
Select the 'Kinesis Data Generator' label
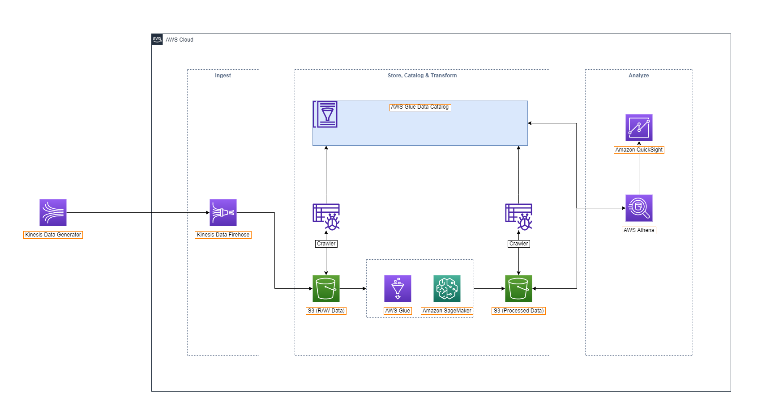(53, 235)
